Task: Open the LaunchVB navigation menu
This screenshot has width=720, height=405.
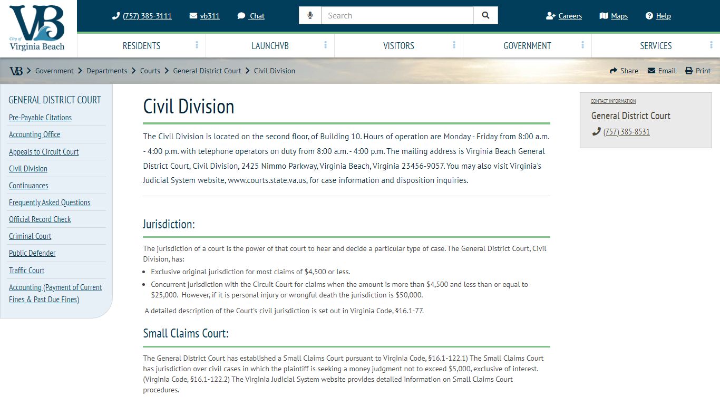Action: click(x=270, y=46)
